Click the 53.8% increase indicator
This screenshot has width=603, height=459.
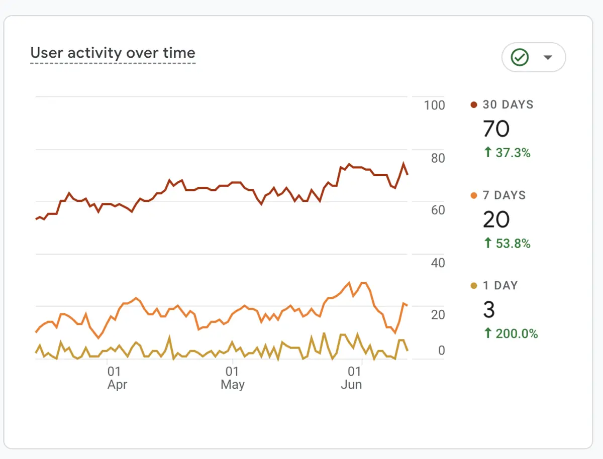point(507,244)
